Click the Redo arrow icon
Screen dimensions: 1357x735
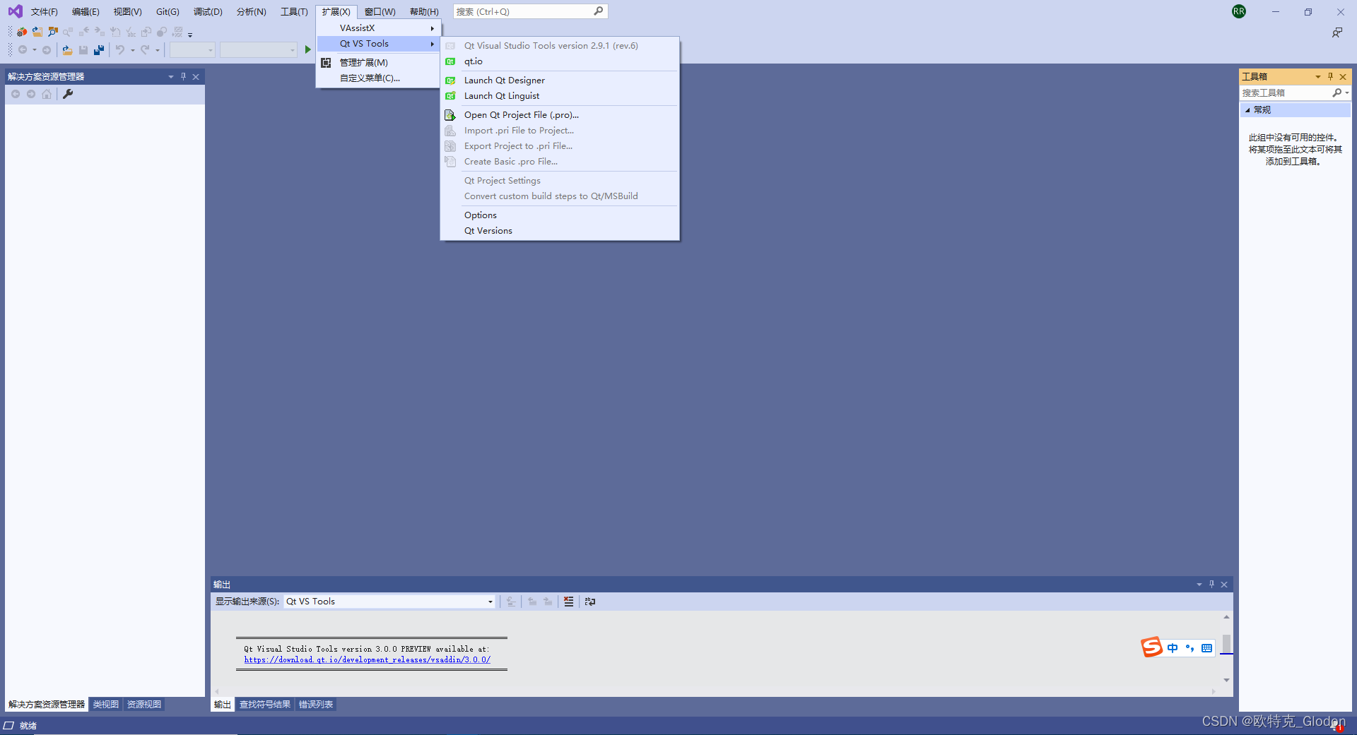tap(145, 50)
